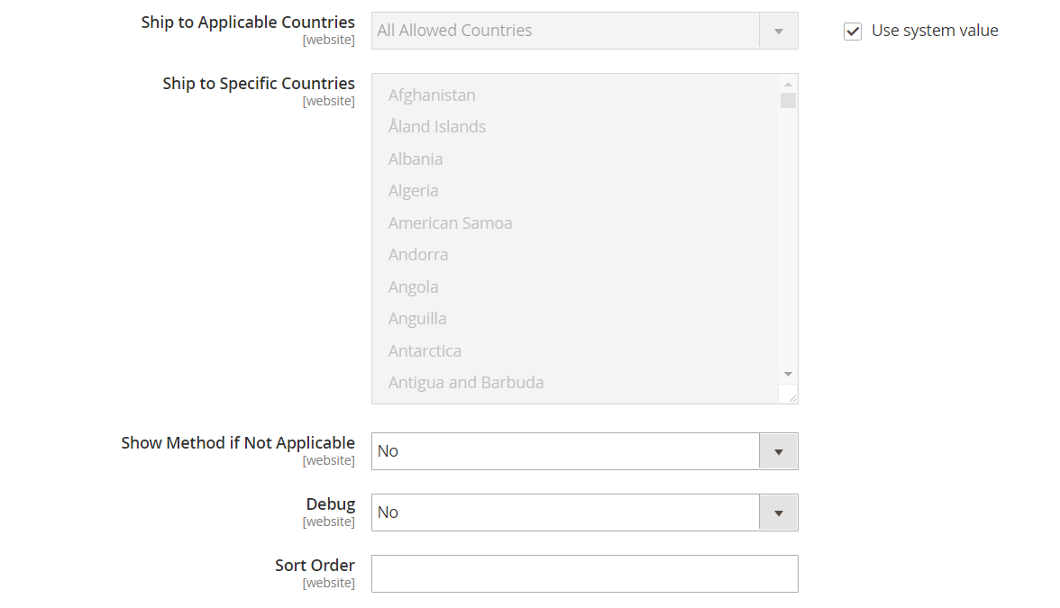This screenshot has height=608, width=1060.
Task: Click the countries list resize handle
Action: [x=791, y=397]
